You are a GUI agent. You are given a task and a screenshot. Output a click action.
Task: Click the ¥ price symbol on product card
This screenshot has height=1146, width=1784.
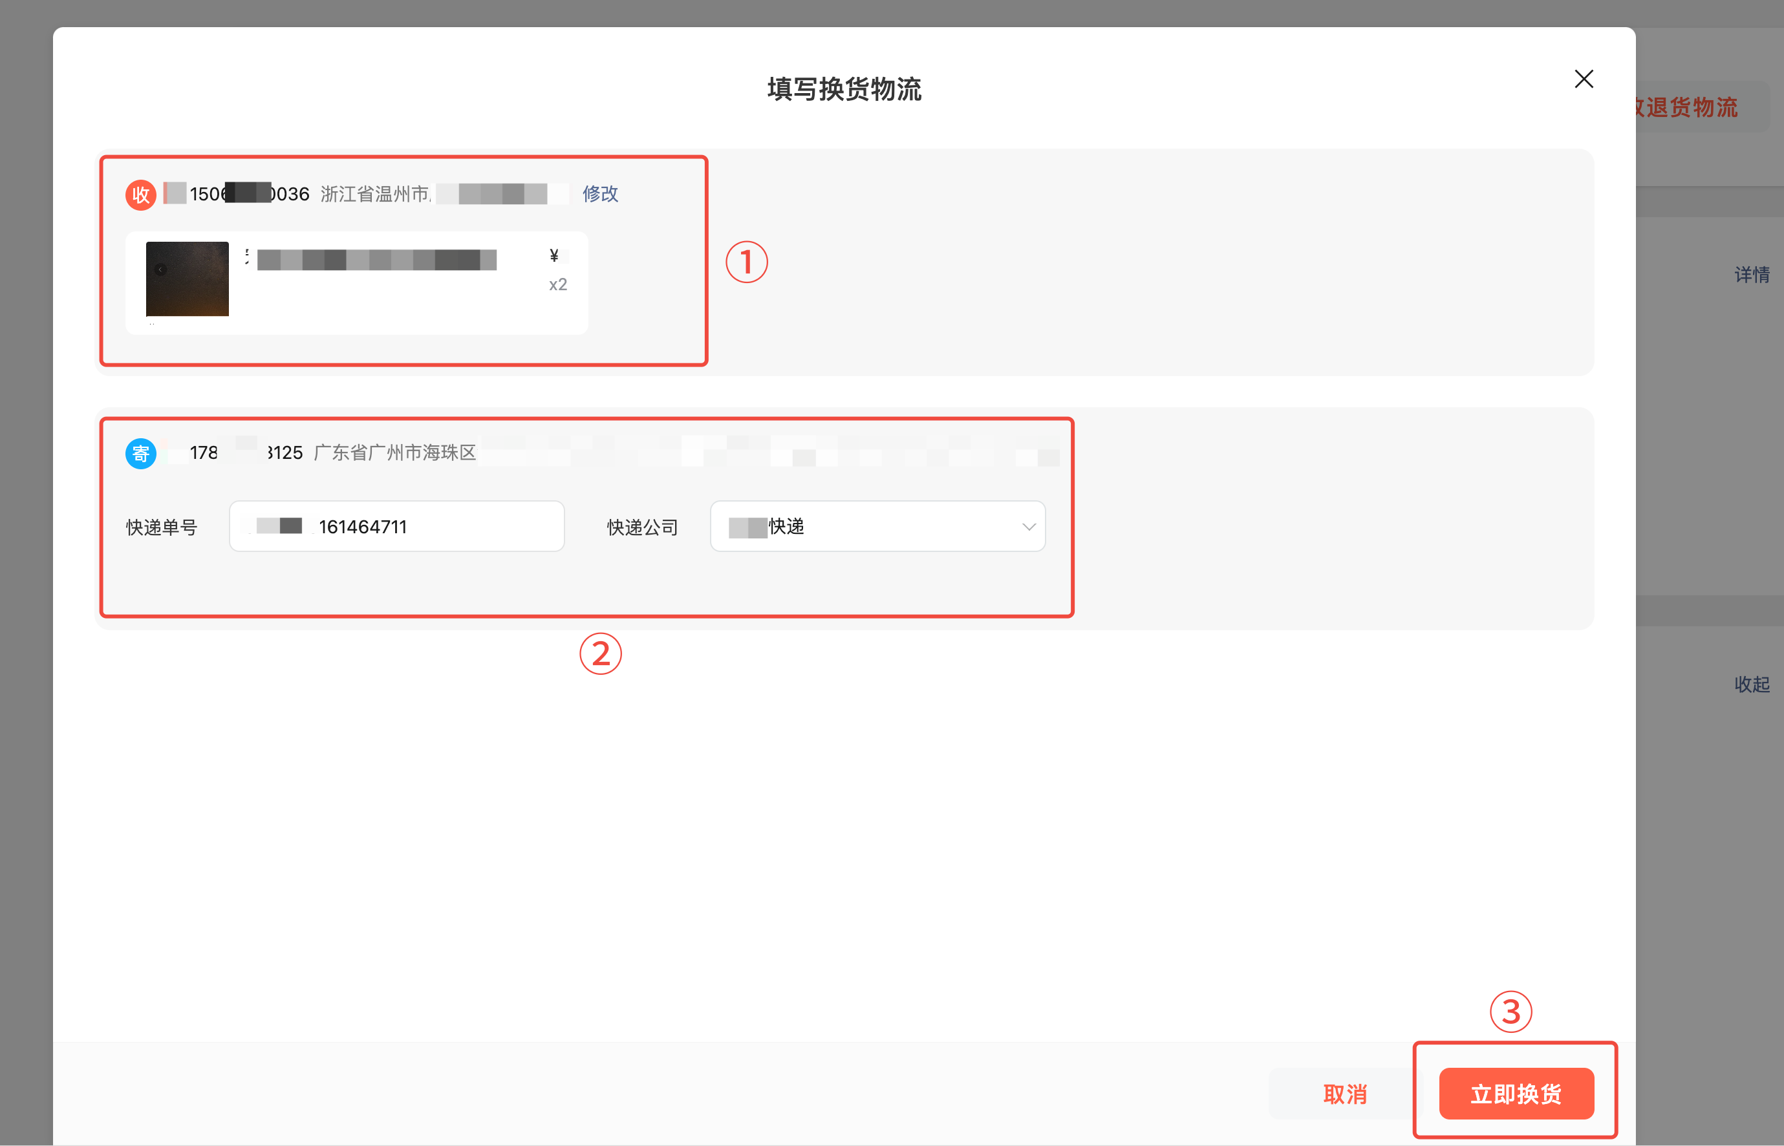point(553,256)
